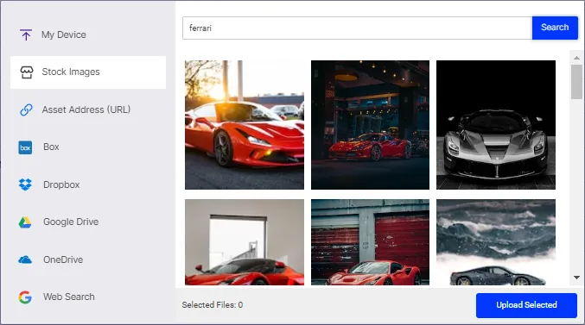Focus the search field containing ferrari
The image size is (585, 325).
click(357, 28)
